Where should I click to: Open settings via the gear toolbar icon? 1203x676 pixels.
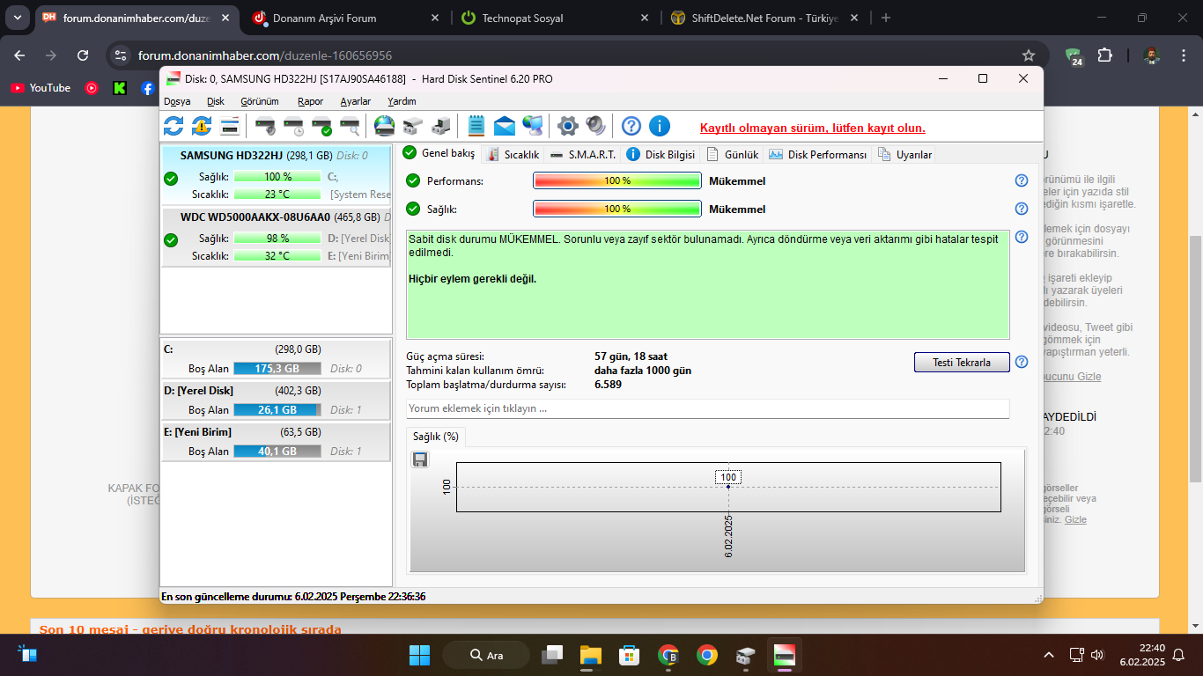pos(568,126)
